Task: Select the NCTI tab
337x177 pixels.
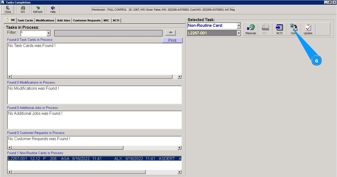Action: pos(116,20)
